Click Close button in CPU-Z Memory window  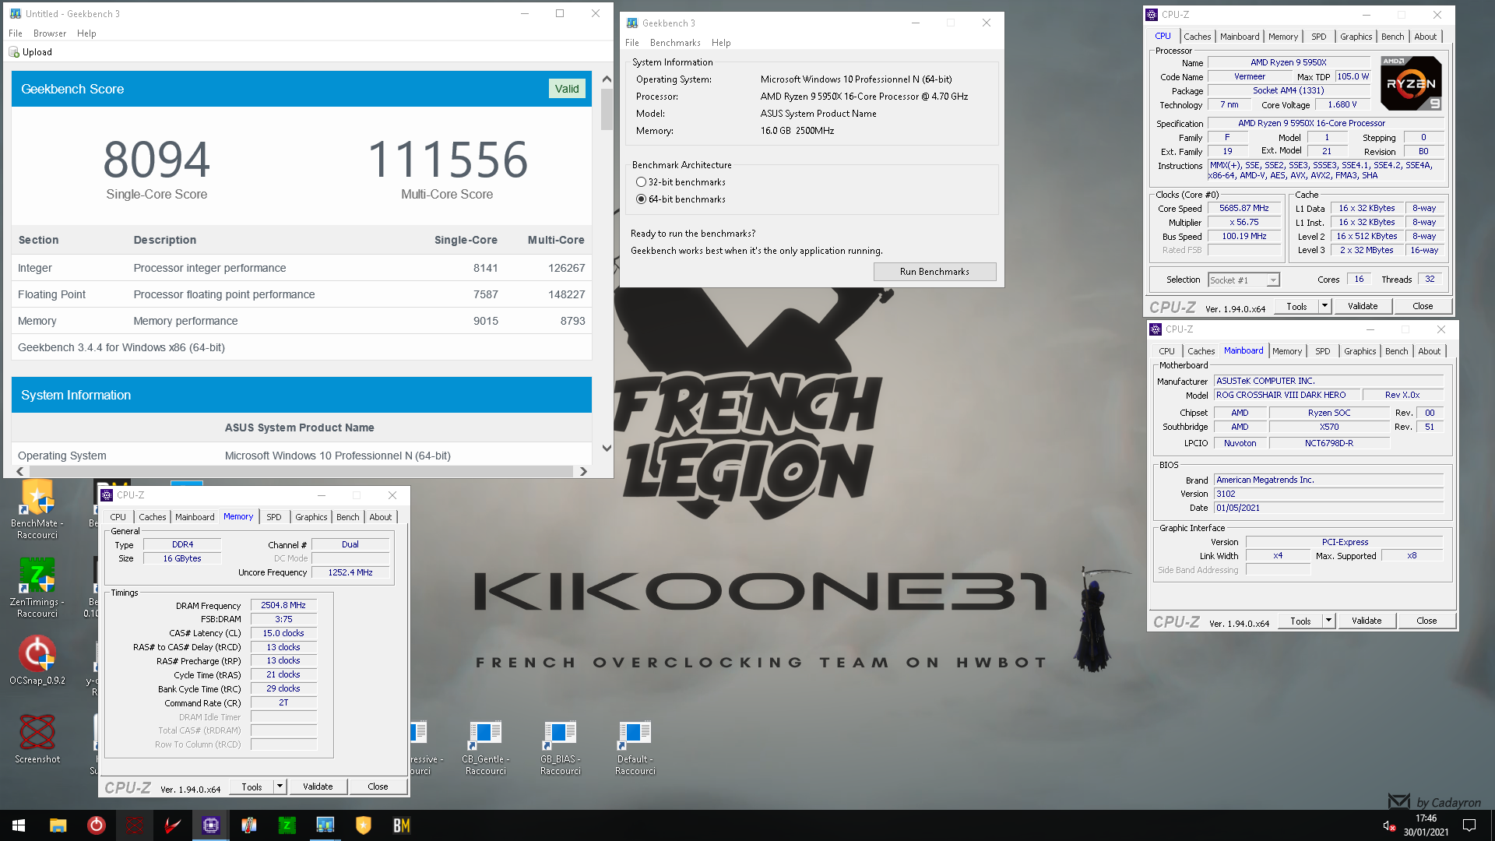coord(378,786)
